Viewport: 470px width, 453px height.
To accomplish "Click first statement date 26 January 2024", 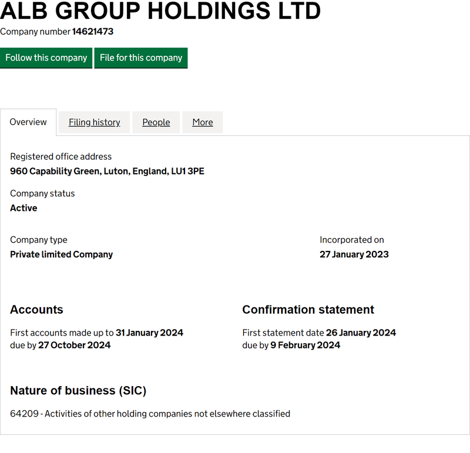I will [361, 333].
